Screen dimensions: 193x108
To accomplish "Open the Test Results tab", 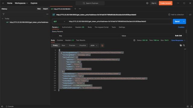I will point(81,40).
